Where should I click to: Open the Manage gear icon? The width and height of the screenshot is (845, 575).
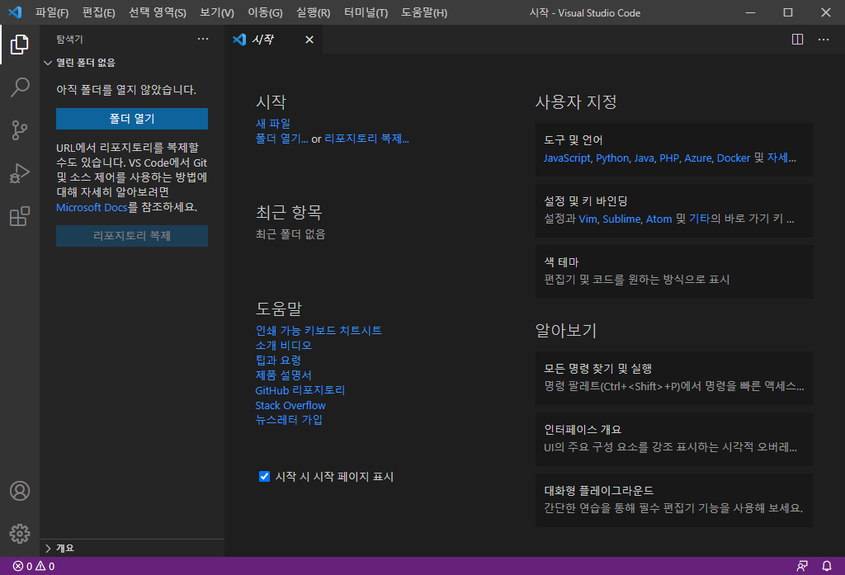[20, 534]
